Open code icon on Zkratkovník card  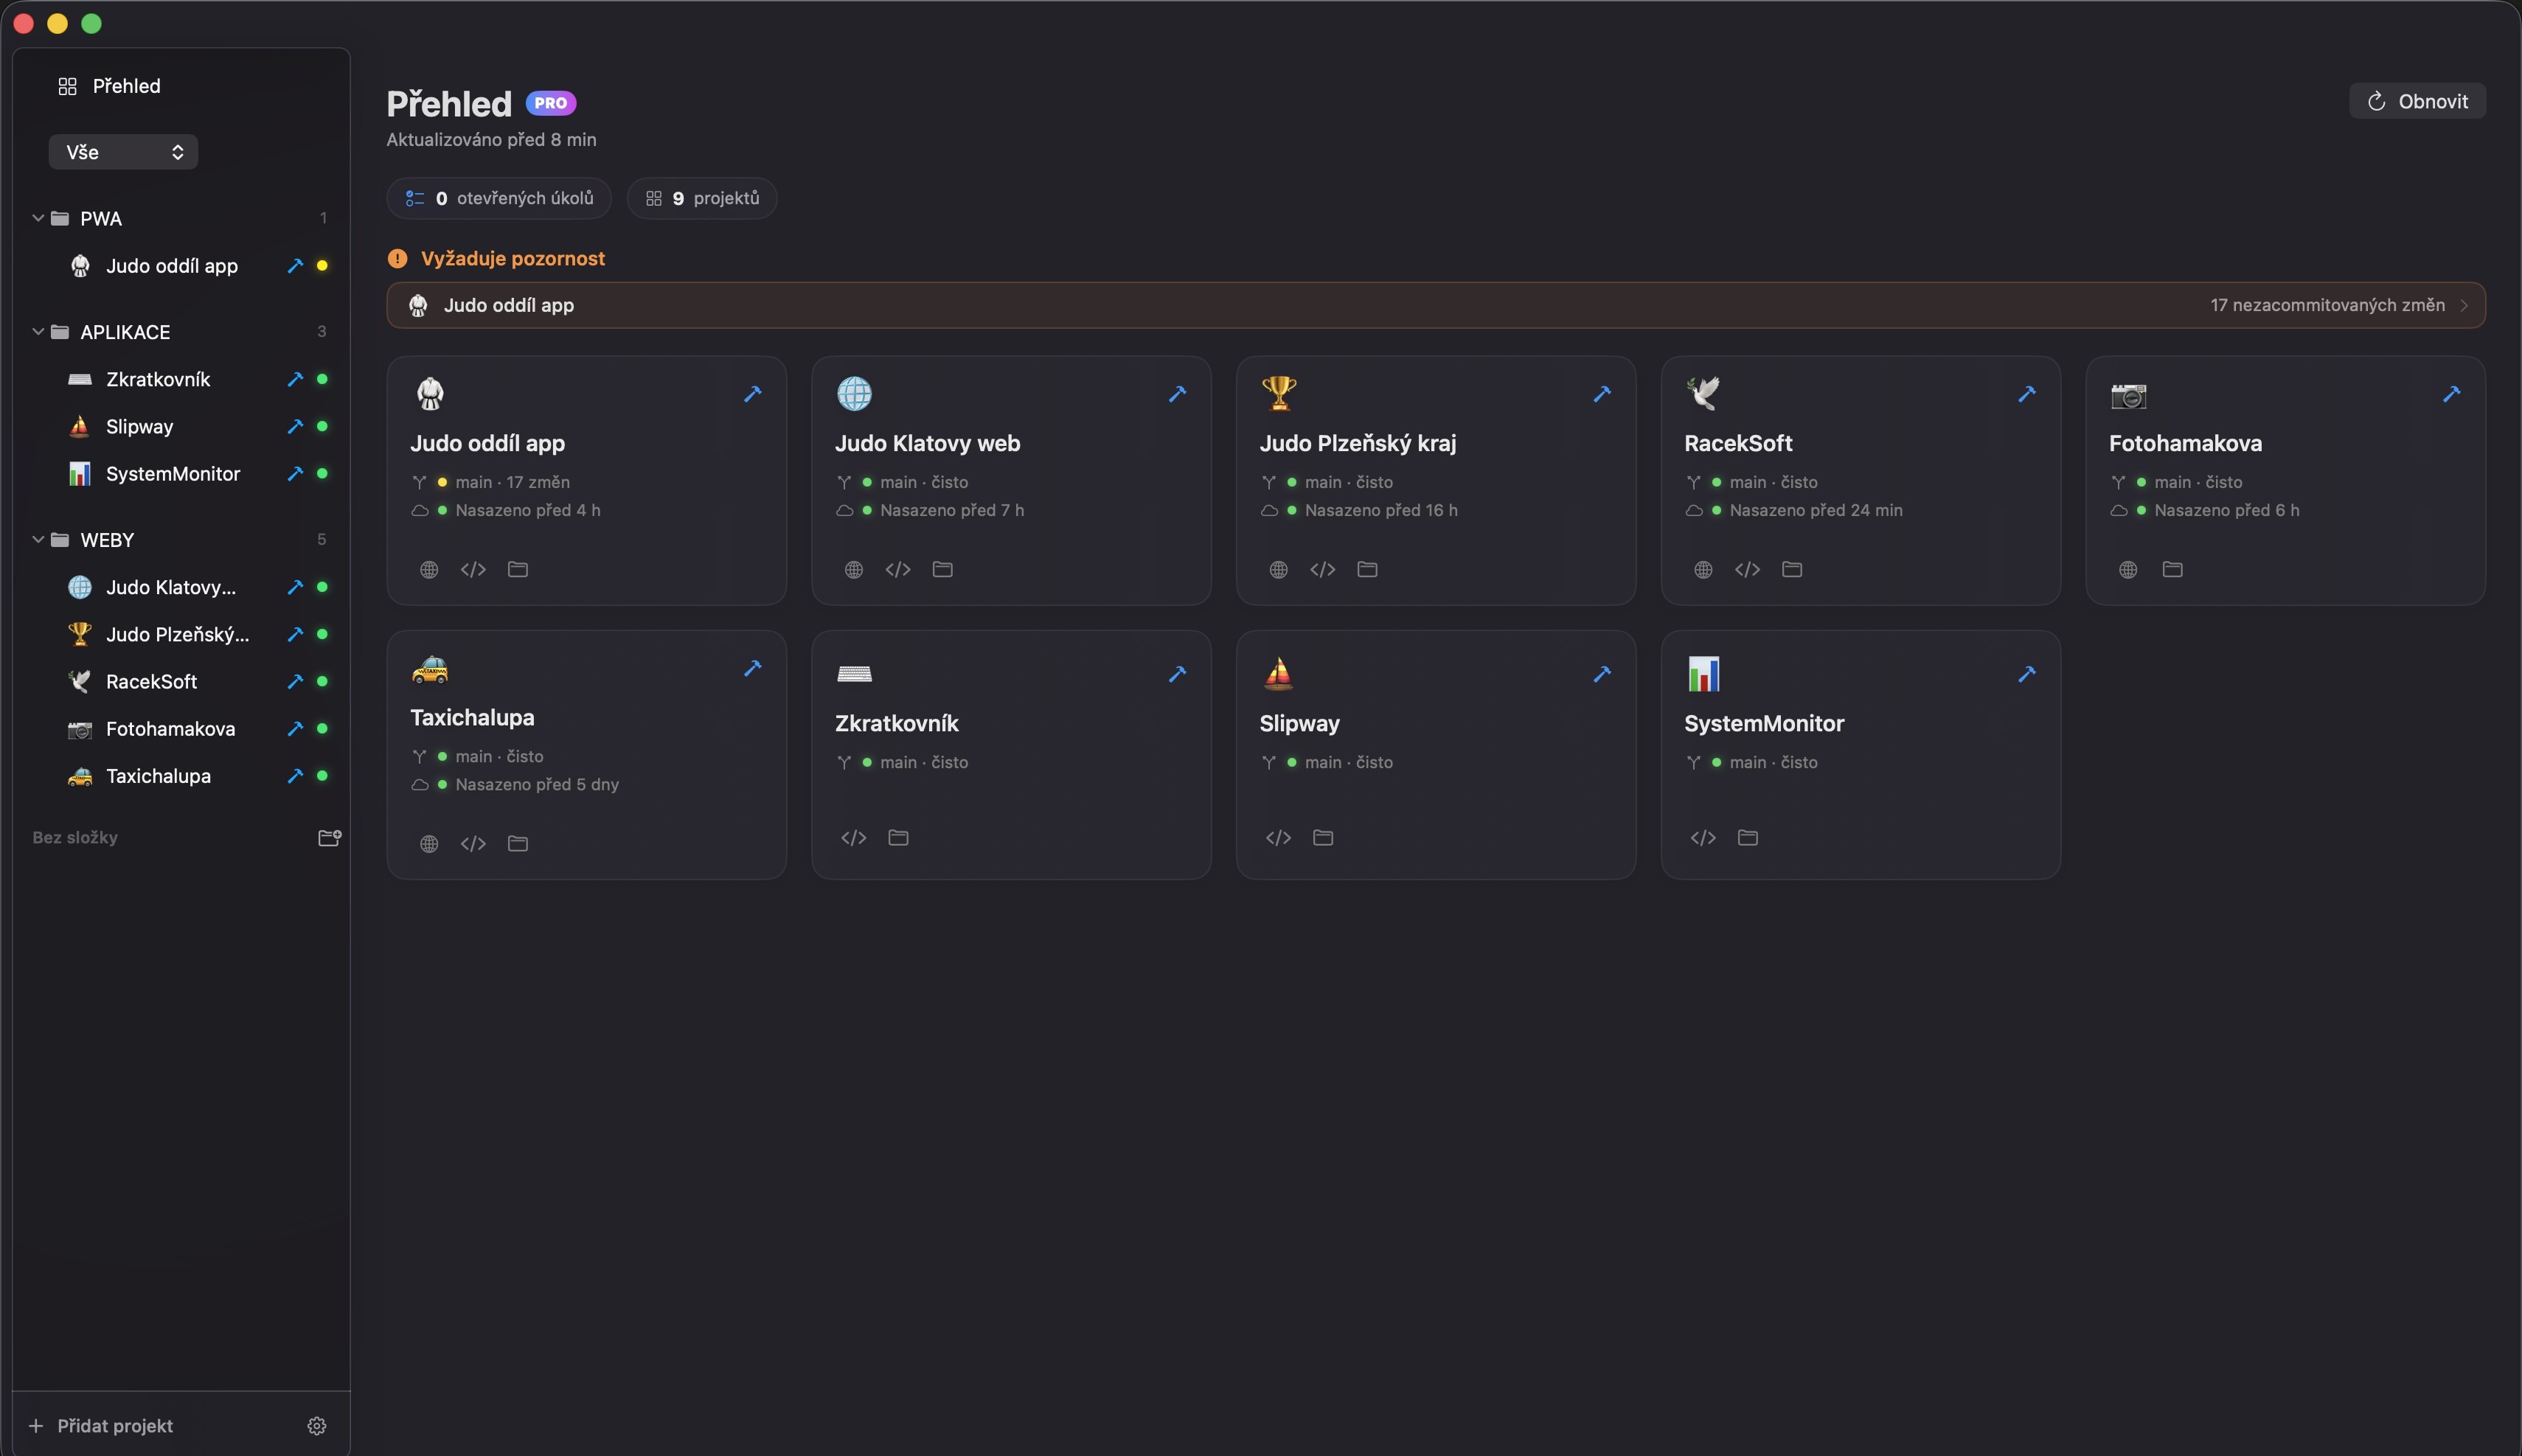854,837
